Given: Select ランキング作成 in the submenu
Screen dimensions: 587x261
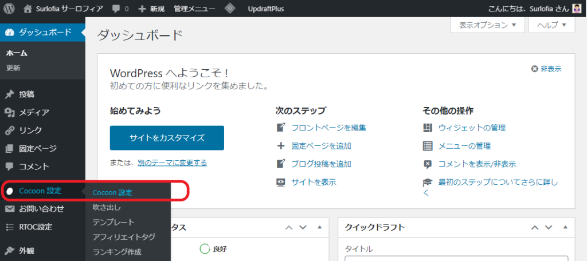Looking at the screenshot, I should tap(117, 252).
